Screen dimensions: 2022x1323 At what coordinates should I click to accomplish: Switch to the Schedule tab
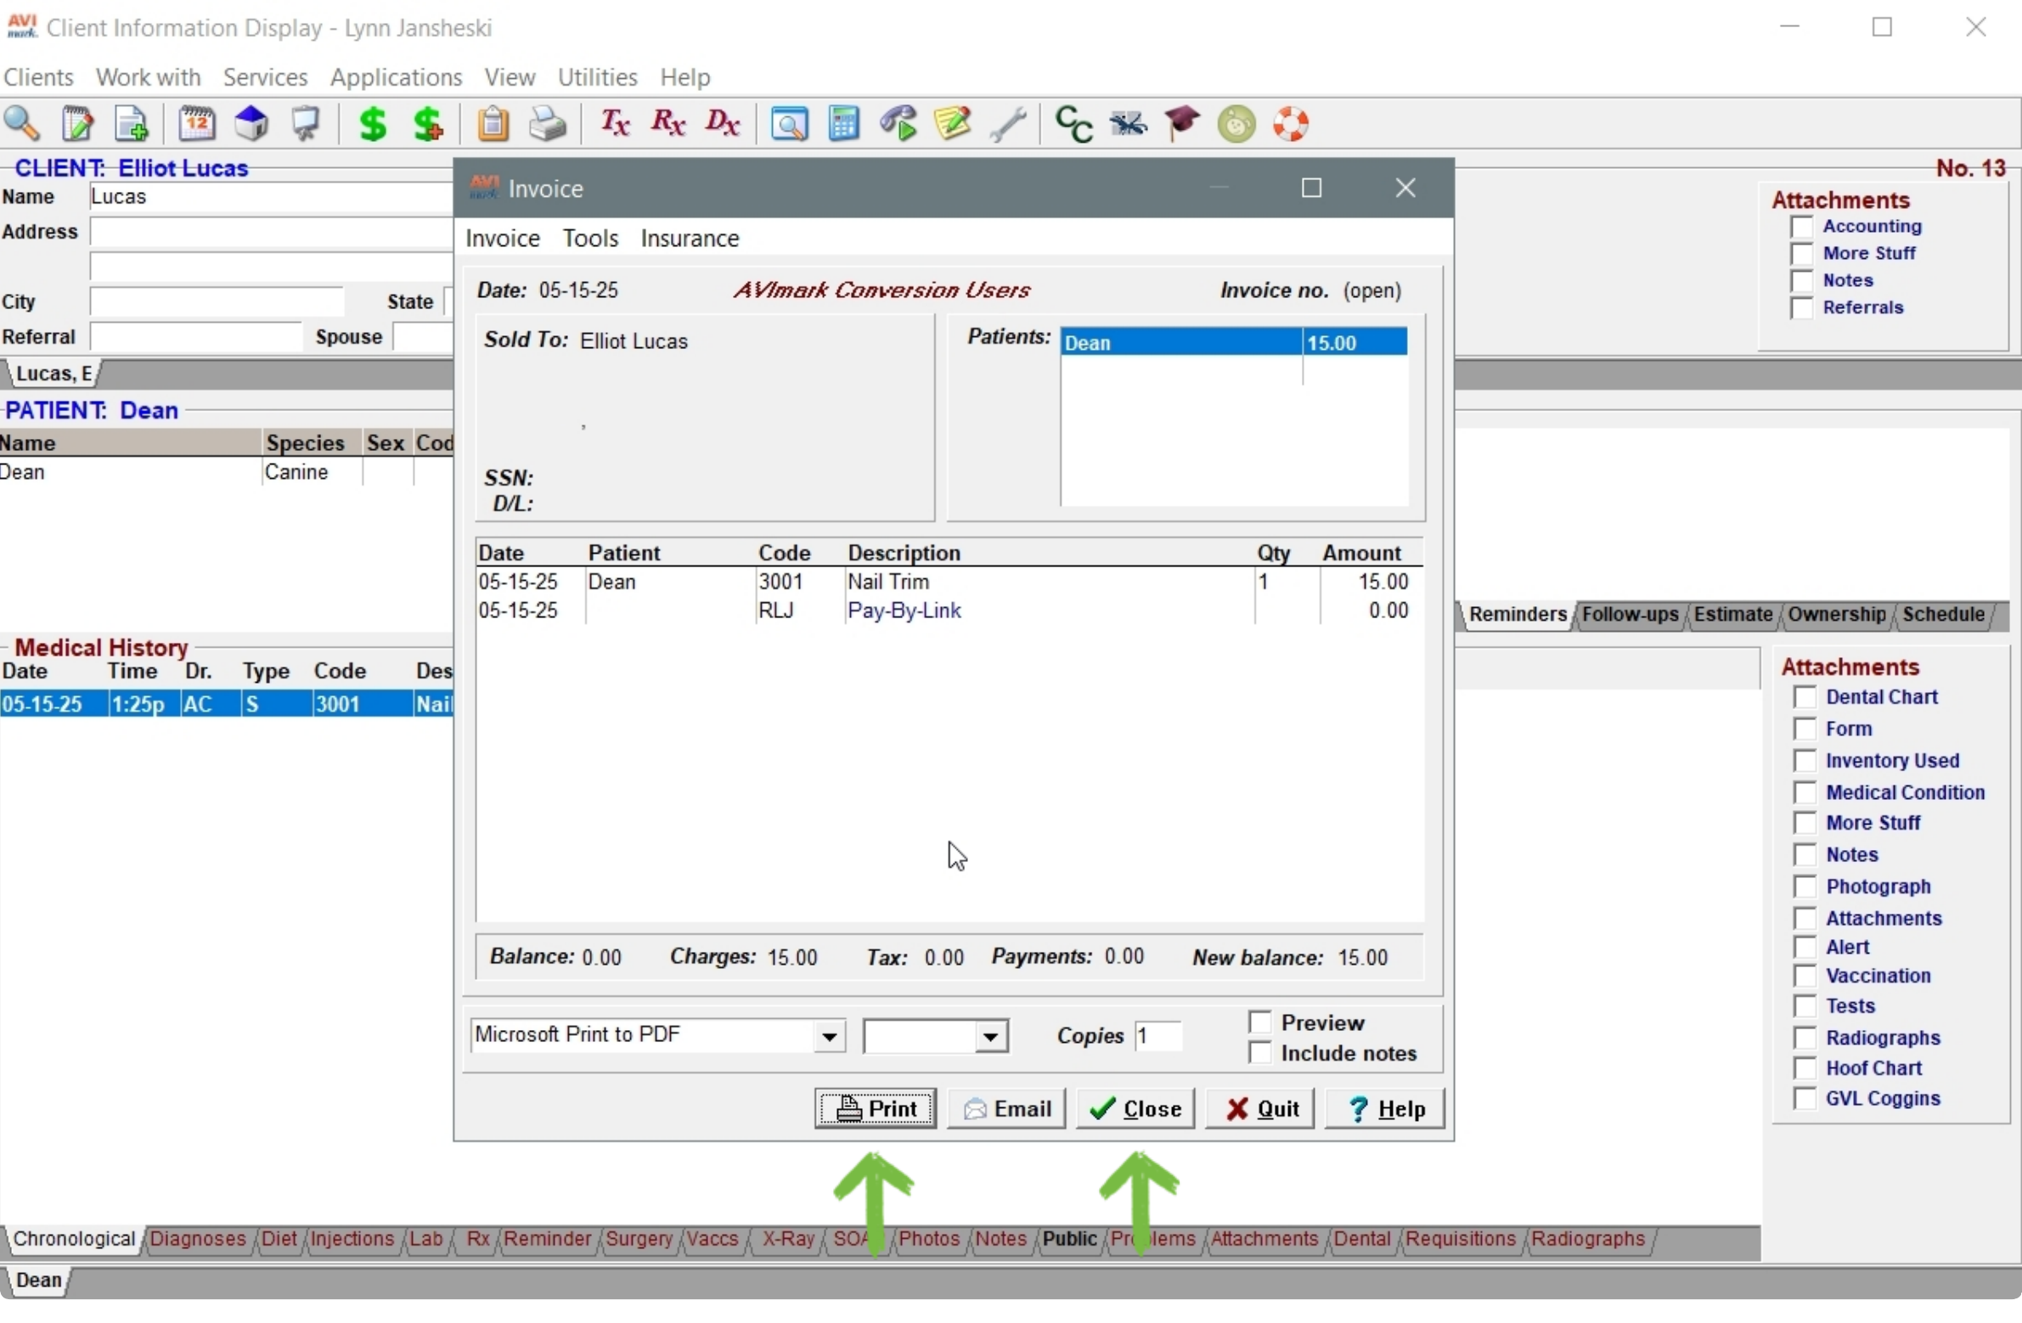coord(1946,615)
